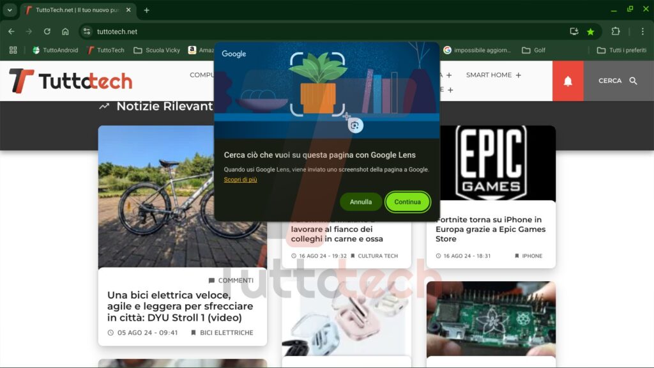
Task: Click the COMMENTI comment icon
Action: coord(212,280)
